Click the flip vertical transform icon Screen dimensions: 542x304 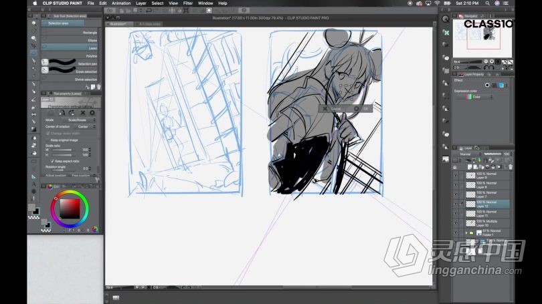click(72, 113)
